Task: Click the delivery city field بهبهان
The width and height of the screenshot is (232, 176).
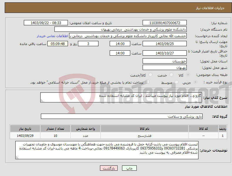Action: tap(165, 68)
